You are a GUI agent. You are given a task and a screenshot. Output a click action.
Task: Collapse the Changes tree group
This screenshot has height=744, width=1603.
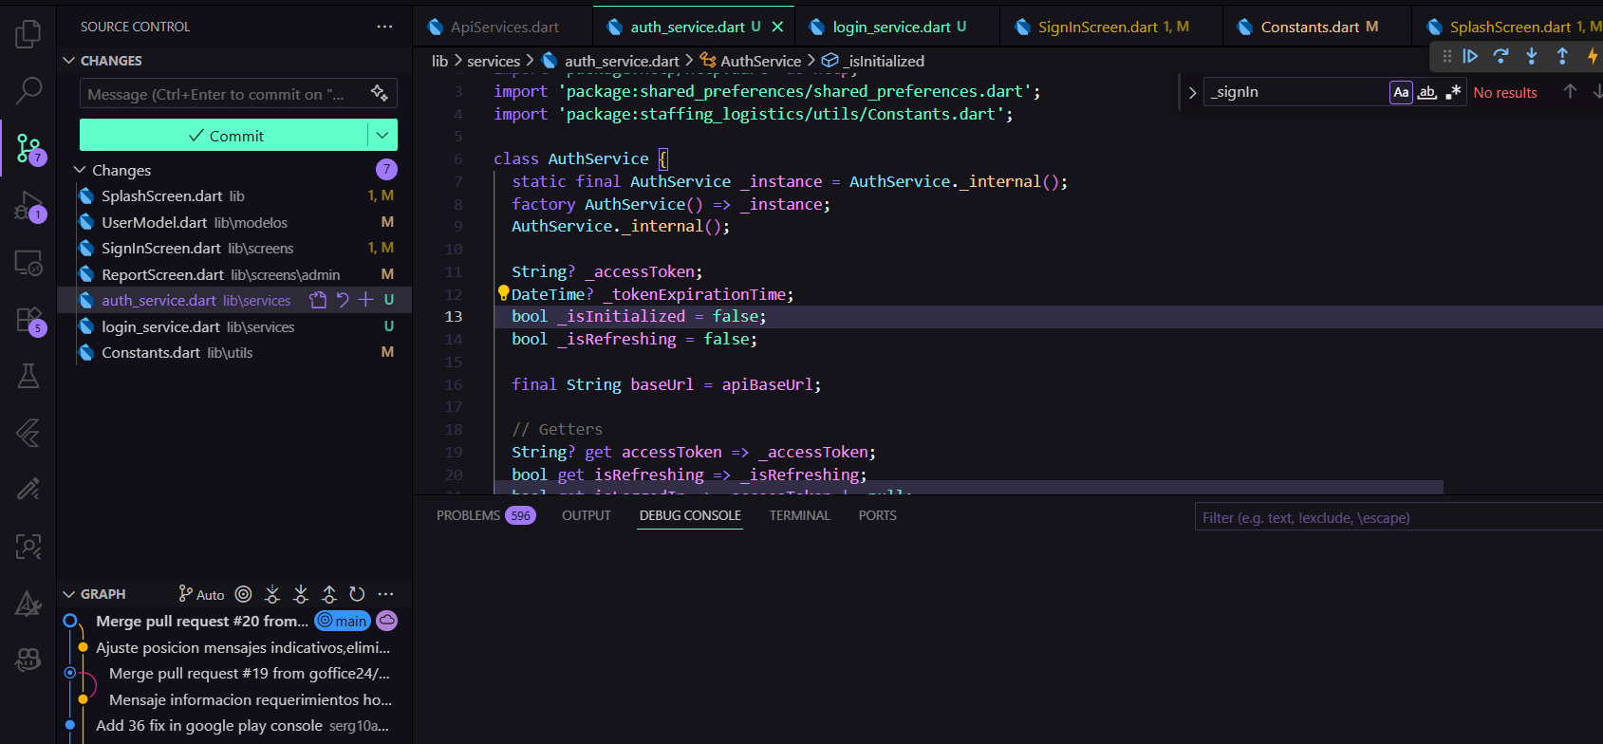pyautogui.click(x=80, y=170)
